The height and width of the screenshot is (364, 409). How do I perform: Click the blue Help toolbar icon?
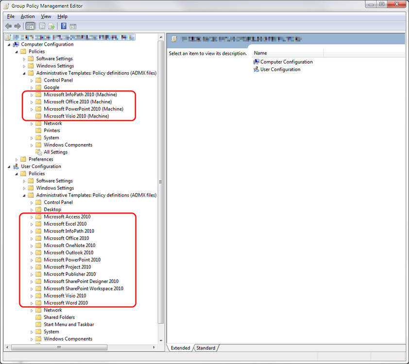[x=64, y=26]
